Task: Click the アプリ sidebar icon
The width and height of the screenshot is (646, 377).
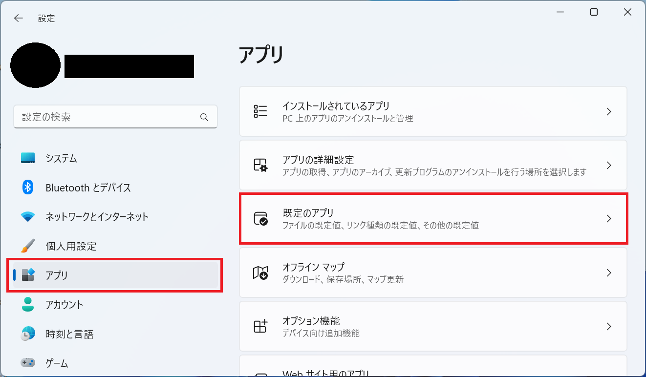Action: 28,275
